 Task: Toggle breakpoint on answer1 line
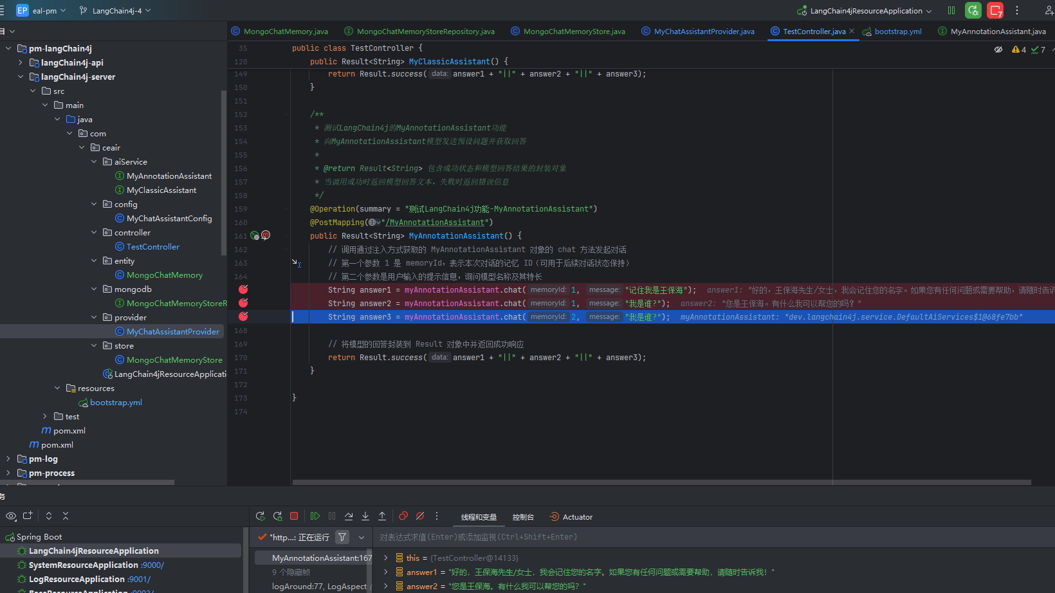click(243, 289)
